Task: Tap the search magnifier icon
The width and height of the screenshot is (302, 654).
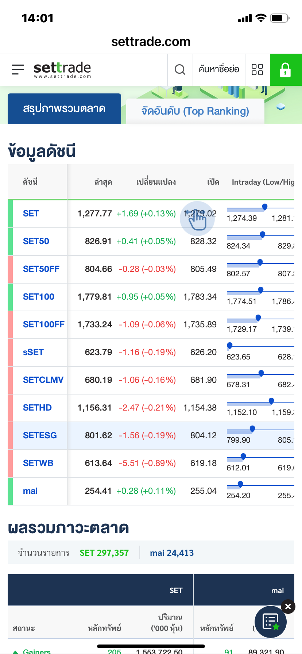Action: [x=180, y=69]
